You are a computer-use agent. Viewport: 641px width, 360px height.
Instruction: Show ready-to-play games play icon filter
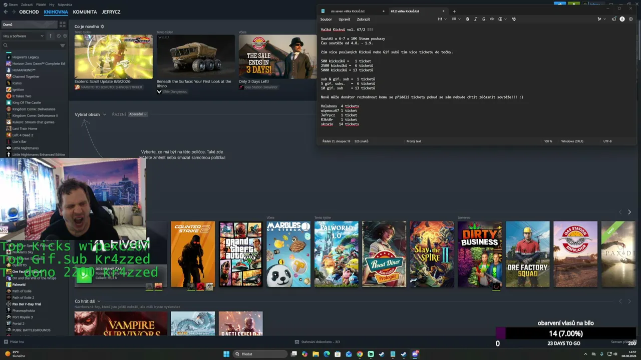pos(65,36)
